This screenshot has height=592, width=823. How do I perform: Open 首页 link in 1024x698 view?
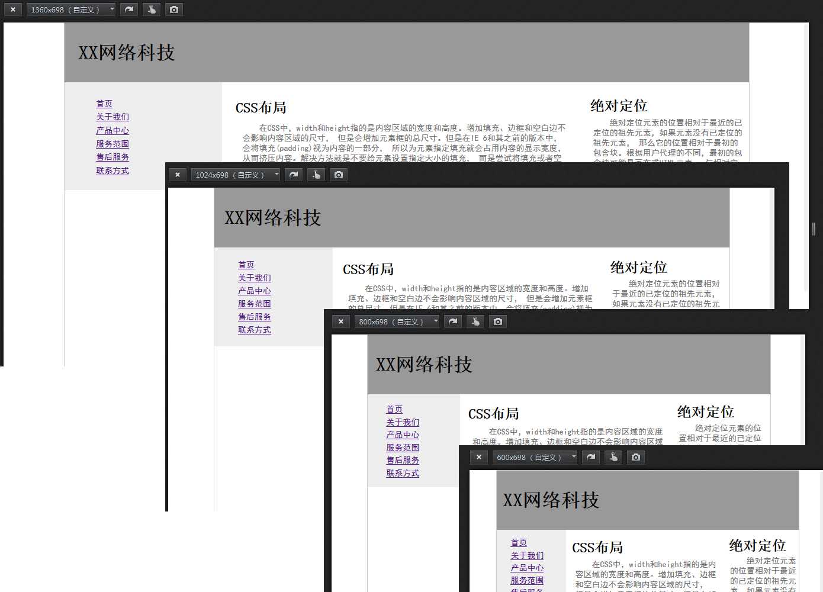(x=246, y=265)
